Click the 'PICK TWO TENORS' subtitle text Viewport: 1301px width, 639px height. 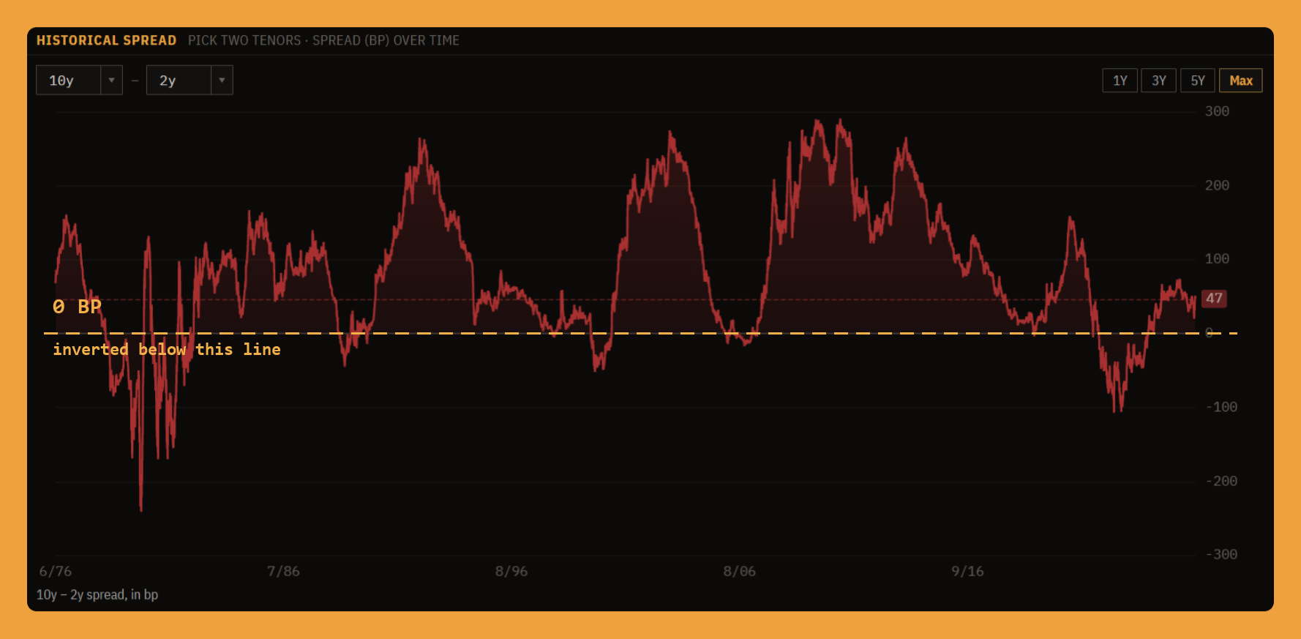[x=244, y=40]
